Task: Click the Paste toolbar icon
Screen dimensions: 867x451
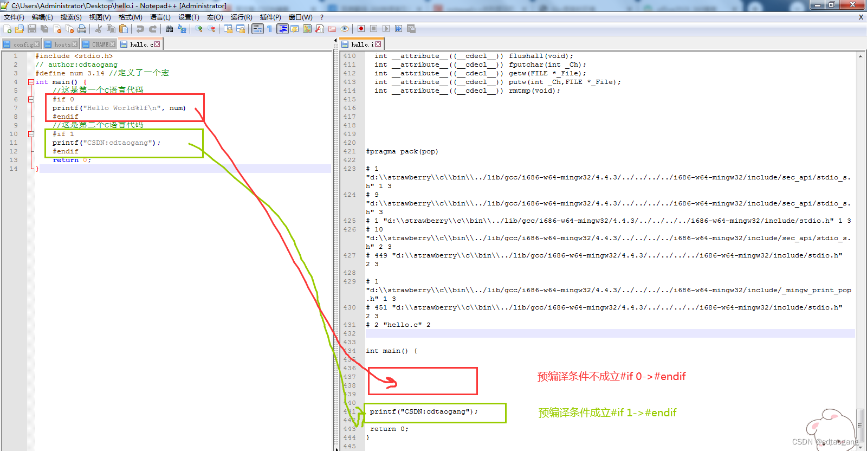Action: point(123,29)
